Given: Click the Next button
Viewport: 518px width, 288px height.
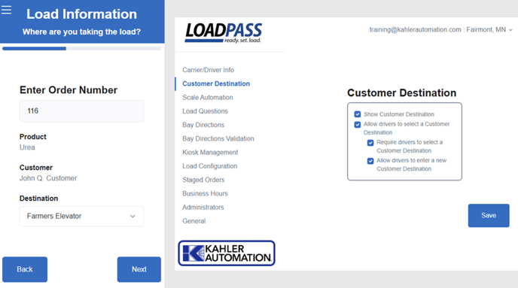Looking at the screenshot, I should click(x=139, y=269).
